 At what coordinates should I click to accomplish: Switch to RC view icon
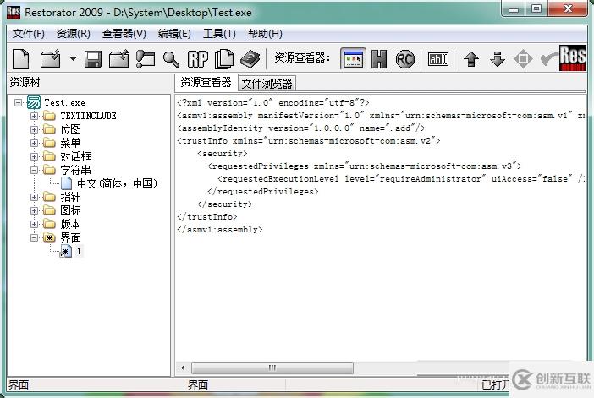click(x=405, y=59)
